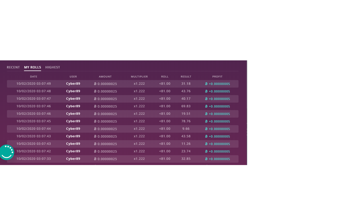This screenshot has width=353, height=199.
Task: Click result value 11.26
Action: click(x=186, y=144)
